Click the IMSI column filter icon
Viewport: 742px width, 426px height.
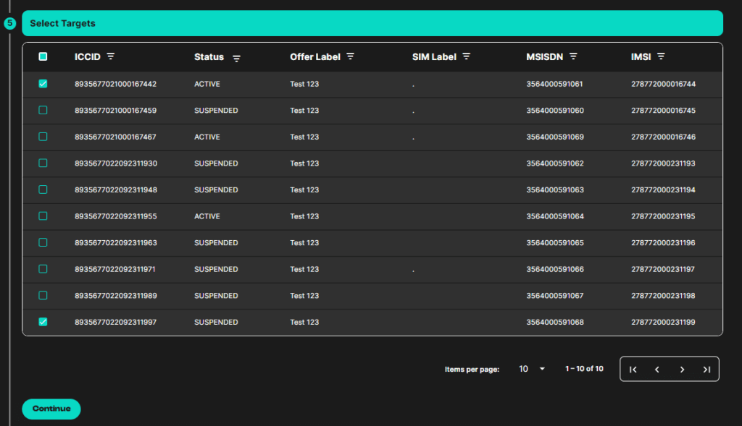[661, 56]
